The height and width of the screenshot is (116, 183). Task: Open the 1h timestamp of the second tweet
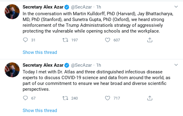click(99, 65)
